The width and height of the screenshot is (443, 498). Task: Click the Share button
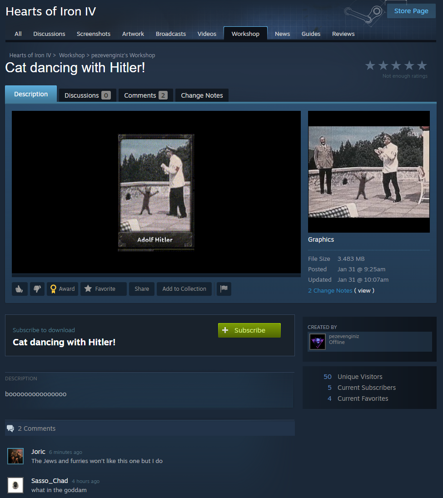pos(142,289)
